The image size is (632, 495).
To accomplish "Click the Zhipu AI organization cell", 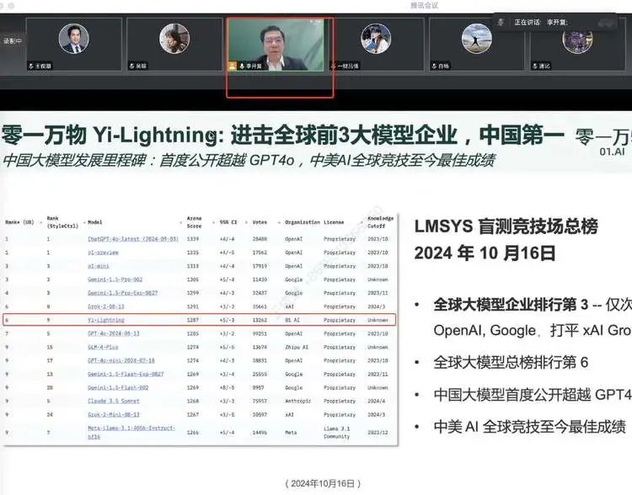I will coord(297,347).
